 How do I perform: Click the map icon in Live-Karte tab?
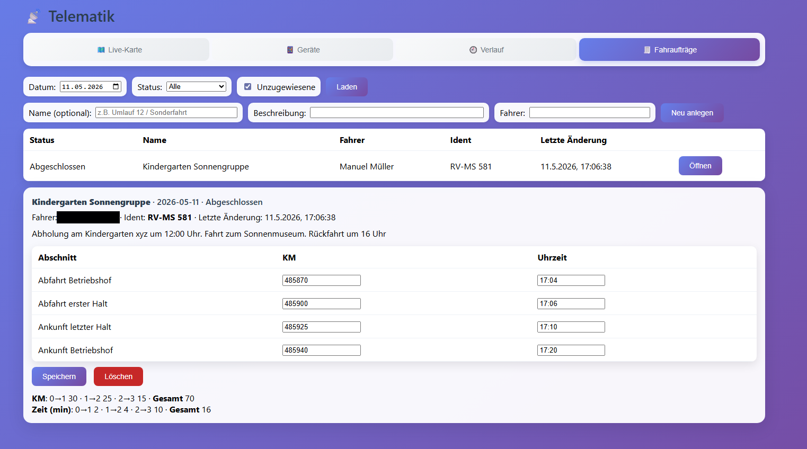click(101, 50)
